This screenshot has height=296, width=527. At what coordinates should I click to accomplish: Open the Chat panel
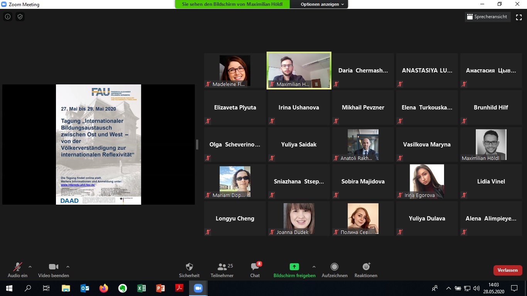255,270
